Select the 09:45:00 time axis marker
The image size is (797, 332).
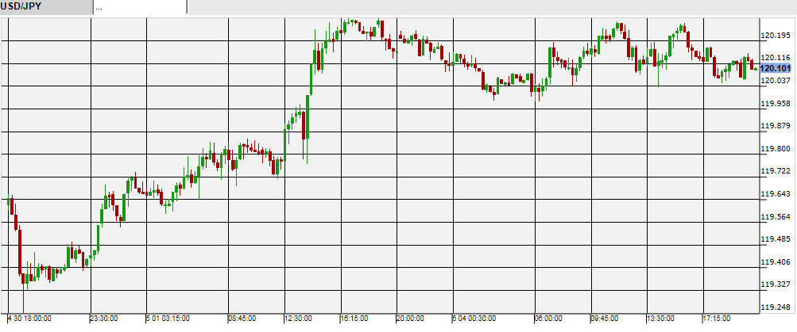click(x=604, y=319)
